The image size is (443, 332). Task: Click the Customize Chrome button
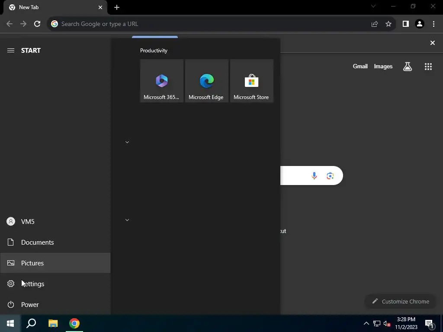pos(401,301)
